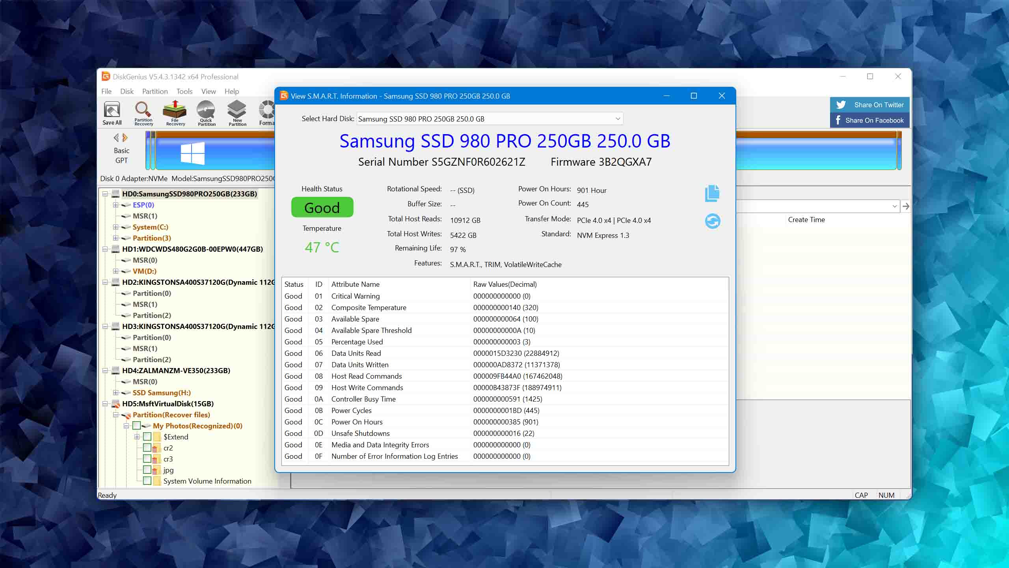Select jpg folder in recovered files
1009x568 pixels.
click(x=168, y=469)
